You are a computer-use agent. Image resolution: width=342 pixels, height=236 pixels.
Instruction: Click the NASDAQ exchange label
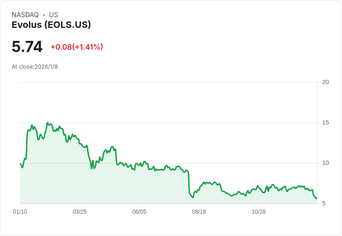[x=25, y=15]
